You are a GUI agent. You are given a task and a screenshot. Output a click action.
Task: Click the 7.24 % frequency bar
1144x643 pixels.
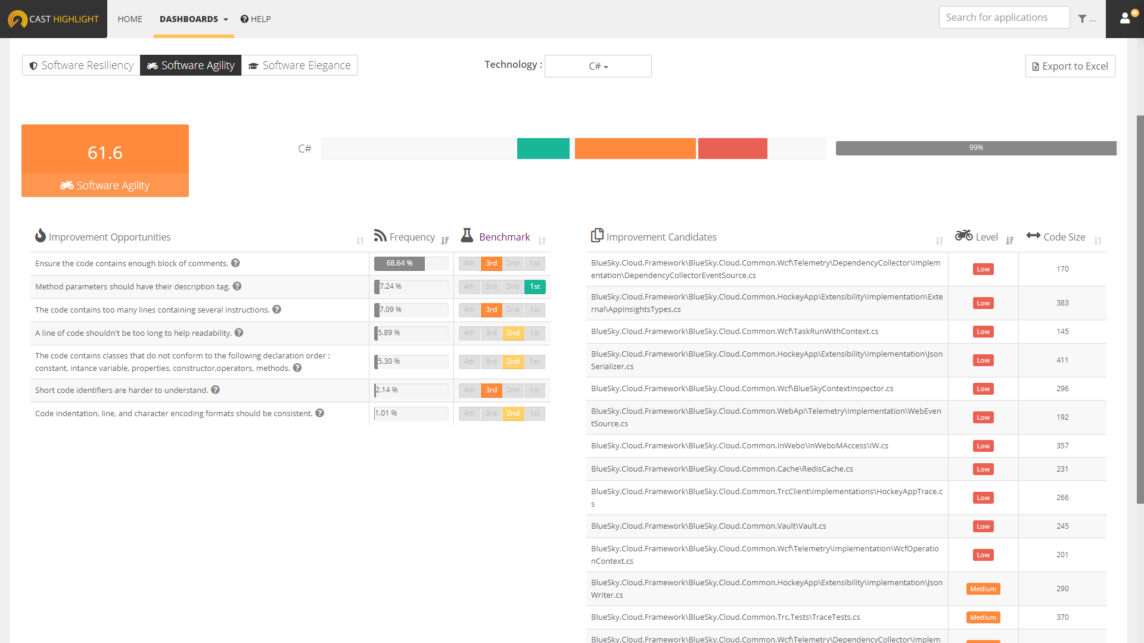[411, 286]
